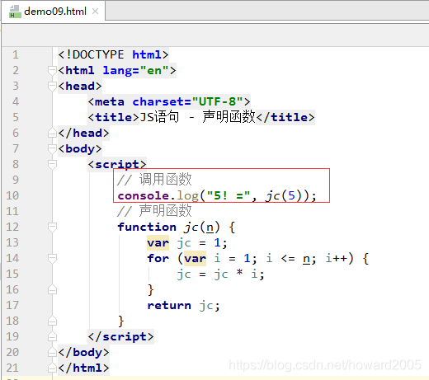This screenshot has width=429, height=380.
Task: Click line number 11 in the gutter
Action: point(12,211)
